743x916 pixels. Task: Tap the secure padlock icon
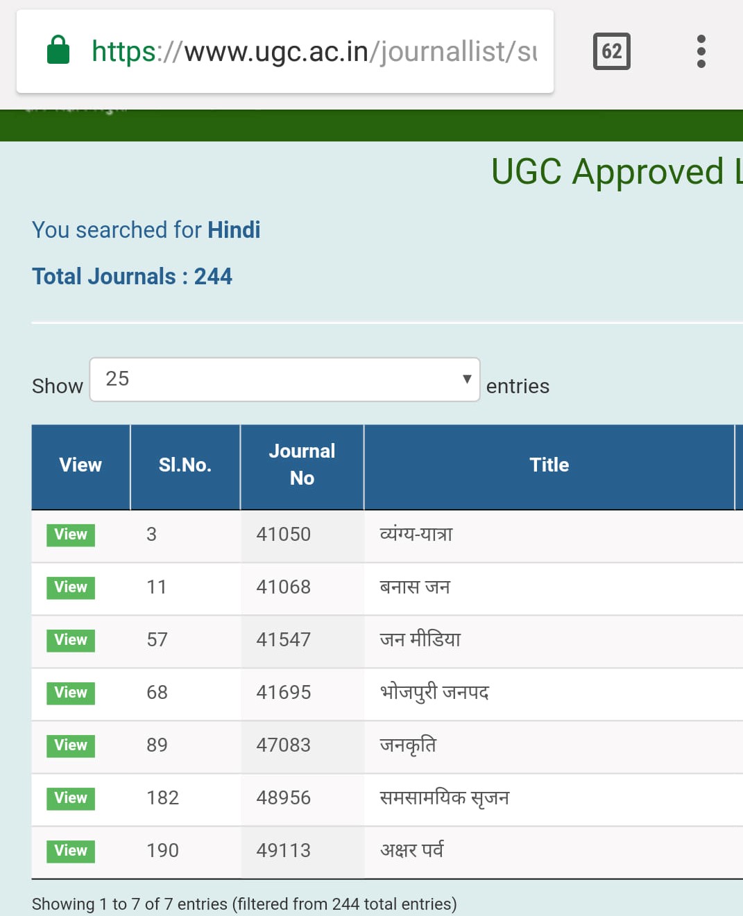[x=58, y=51]
